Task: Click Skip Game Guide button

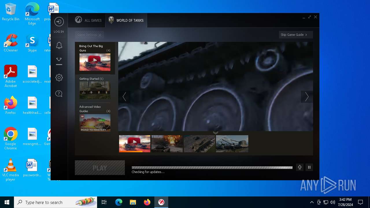Action: coord(296,35)
